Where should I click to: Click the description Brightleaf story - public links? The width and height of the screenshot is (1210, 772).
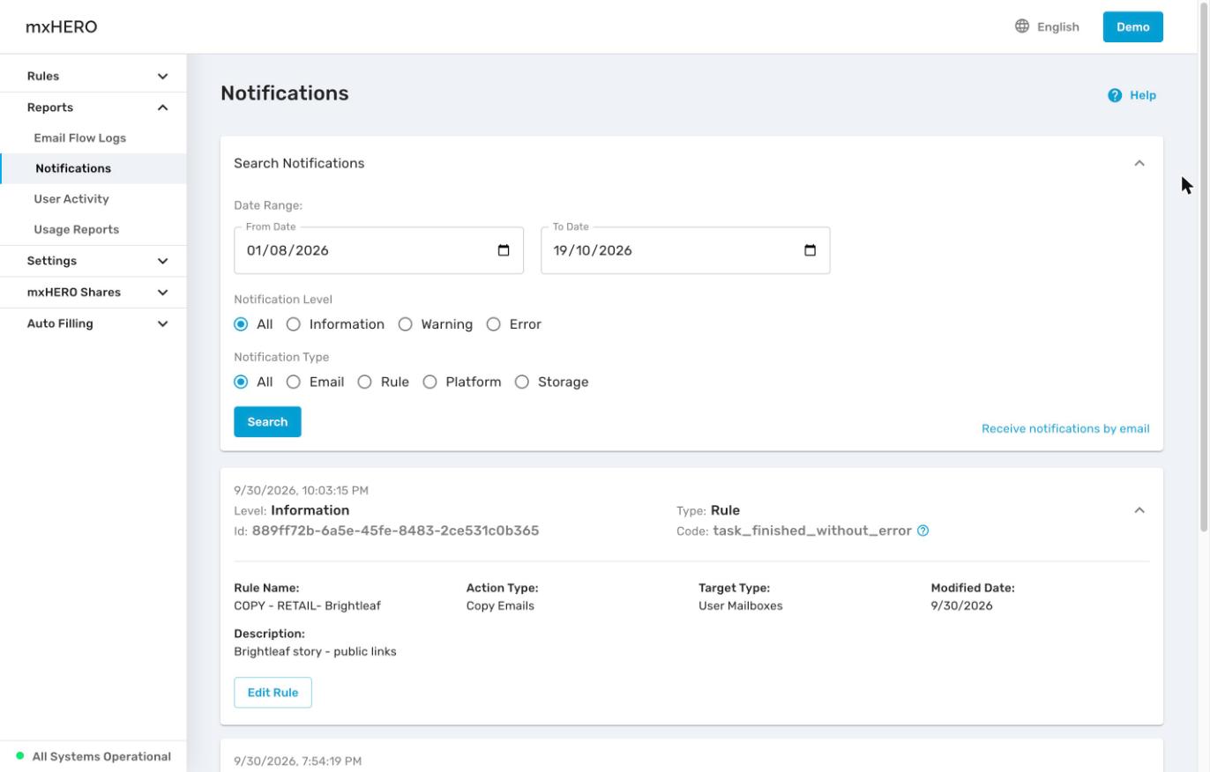click(x=315, y=652)
